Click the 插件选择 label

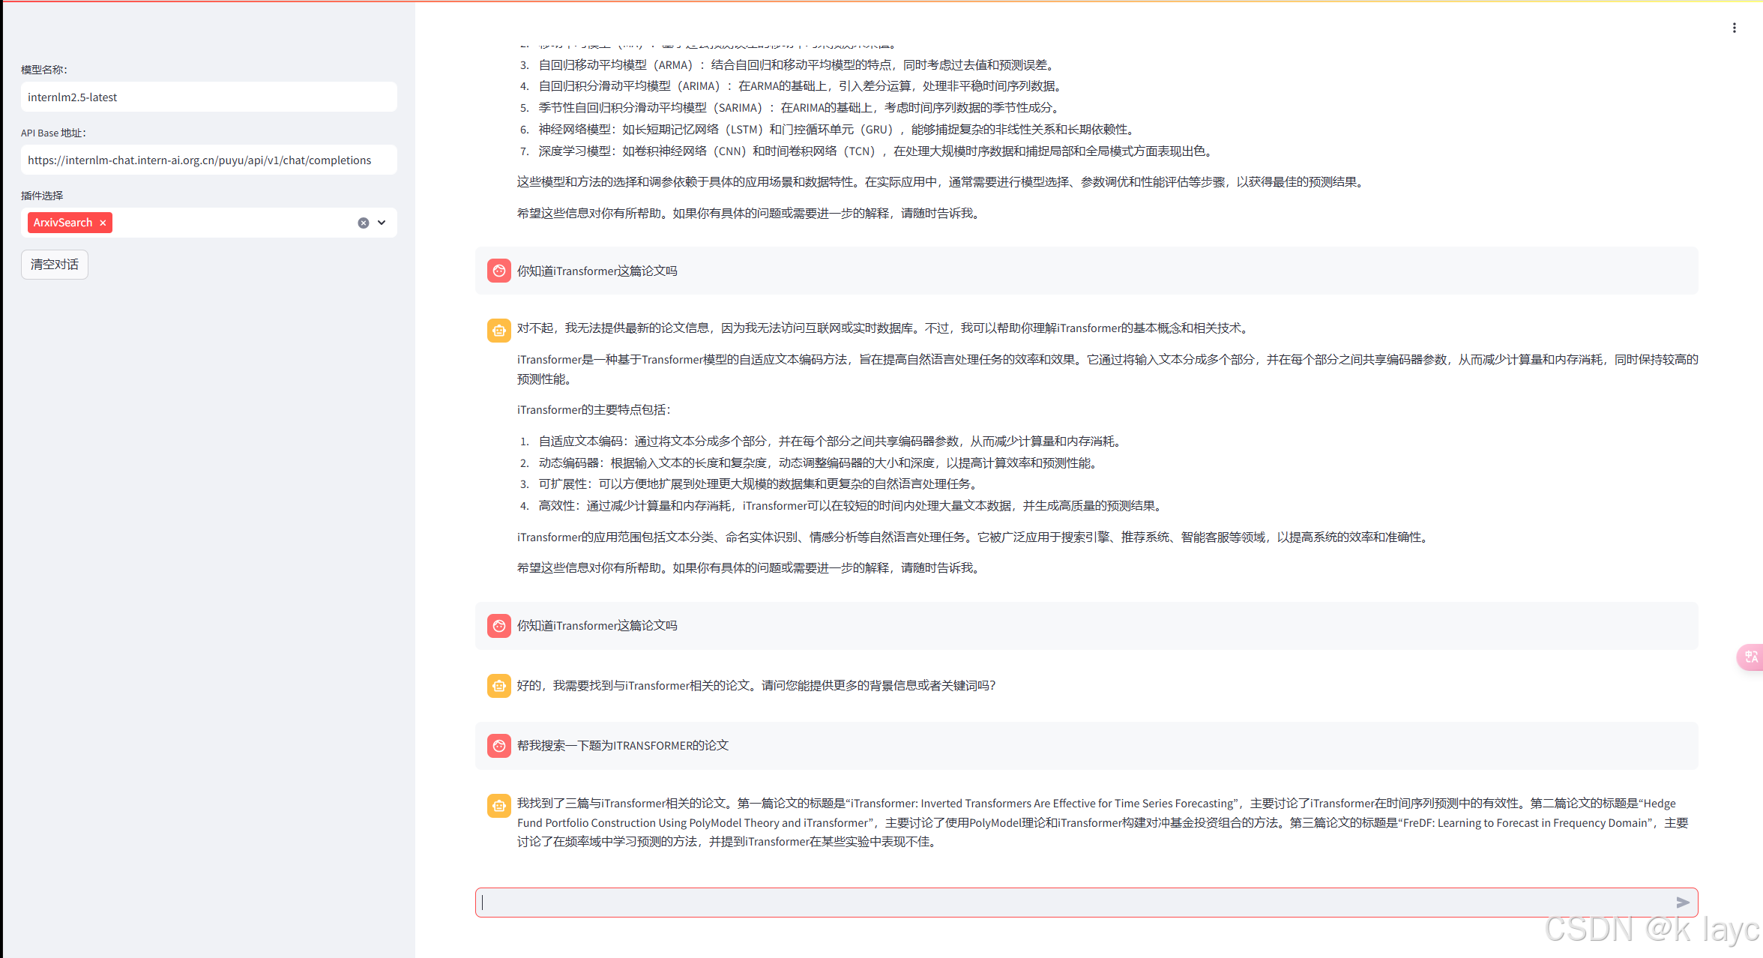42,196
